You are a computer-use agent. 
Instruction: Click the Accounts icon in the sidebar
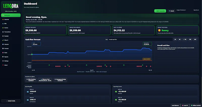pyautogui.click(x=3, y=20)
